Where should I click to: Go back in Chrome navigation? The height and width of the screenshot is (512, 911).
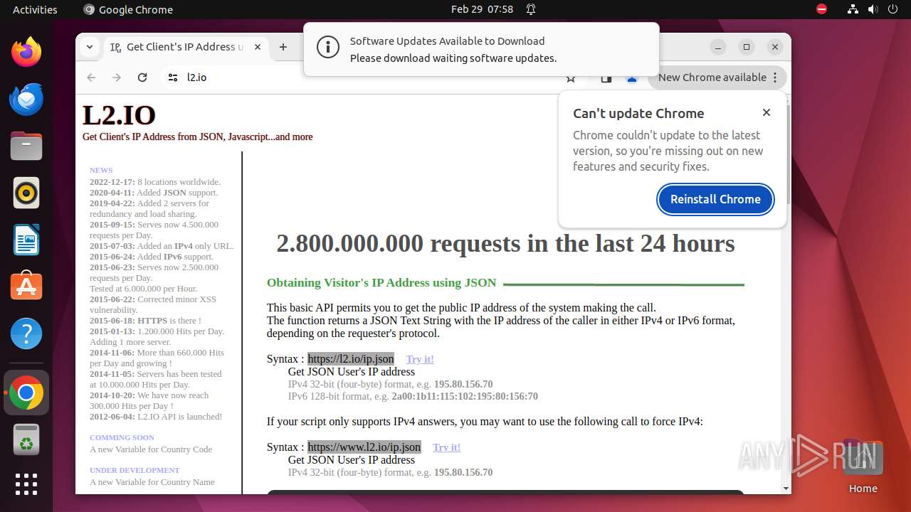[91, 78]
